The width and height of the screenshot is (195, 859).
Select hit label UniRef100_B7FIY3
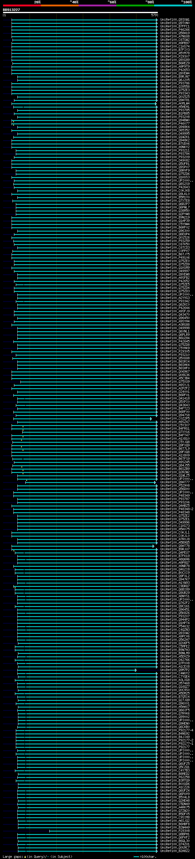click(x=175, y=50)
